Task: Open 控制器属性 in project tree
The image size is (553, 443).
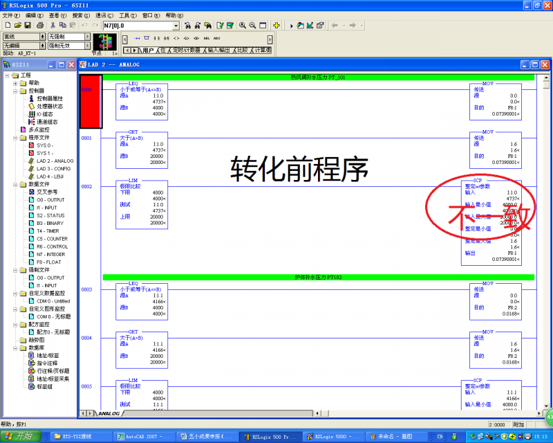Action: pos(50,98)
